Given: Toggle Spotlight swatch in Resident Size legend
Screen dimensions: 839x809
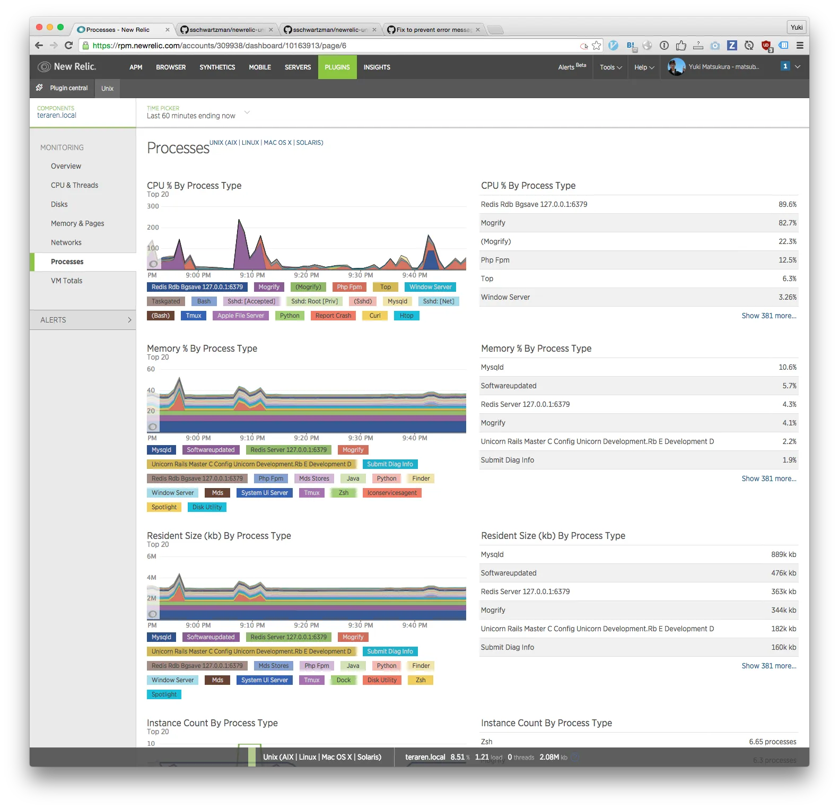Looking at the screenshot, I should click(x=164, y=694).
